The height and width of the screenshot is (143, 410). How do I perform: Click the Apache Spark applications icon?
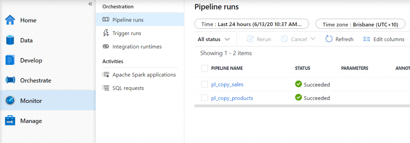[x=106, y=75]
